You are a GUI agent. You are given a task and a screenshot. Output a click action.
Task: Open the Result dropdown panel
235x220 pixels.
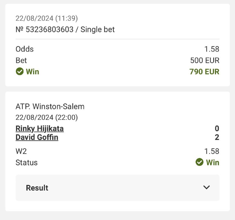click(117, 188)
